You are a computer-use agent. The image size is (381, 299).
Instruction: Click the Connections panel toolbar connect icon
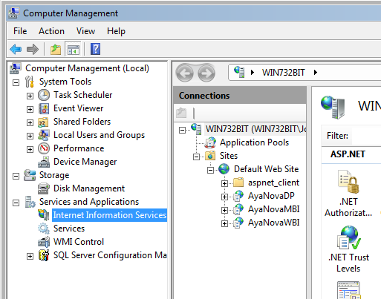(x=181, y=113)
